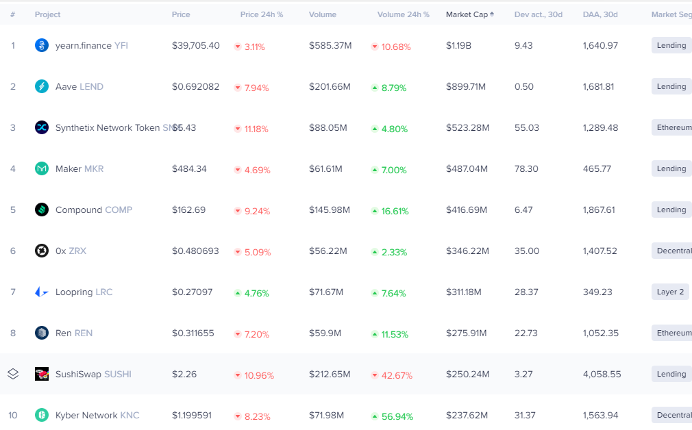Click the 0x ZRX logo icon
The width and height of the screenshot is (692, 430).
point(42,251)
